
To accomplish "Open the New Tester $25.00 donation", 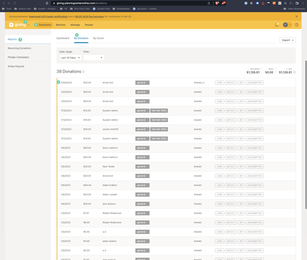I will pos(176,167).
